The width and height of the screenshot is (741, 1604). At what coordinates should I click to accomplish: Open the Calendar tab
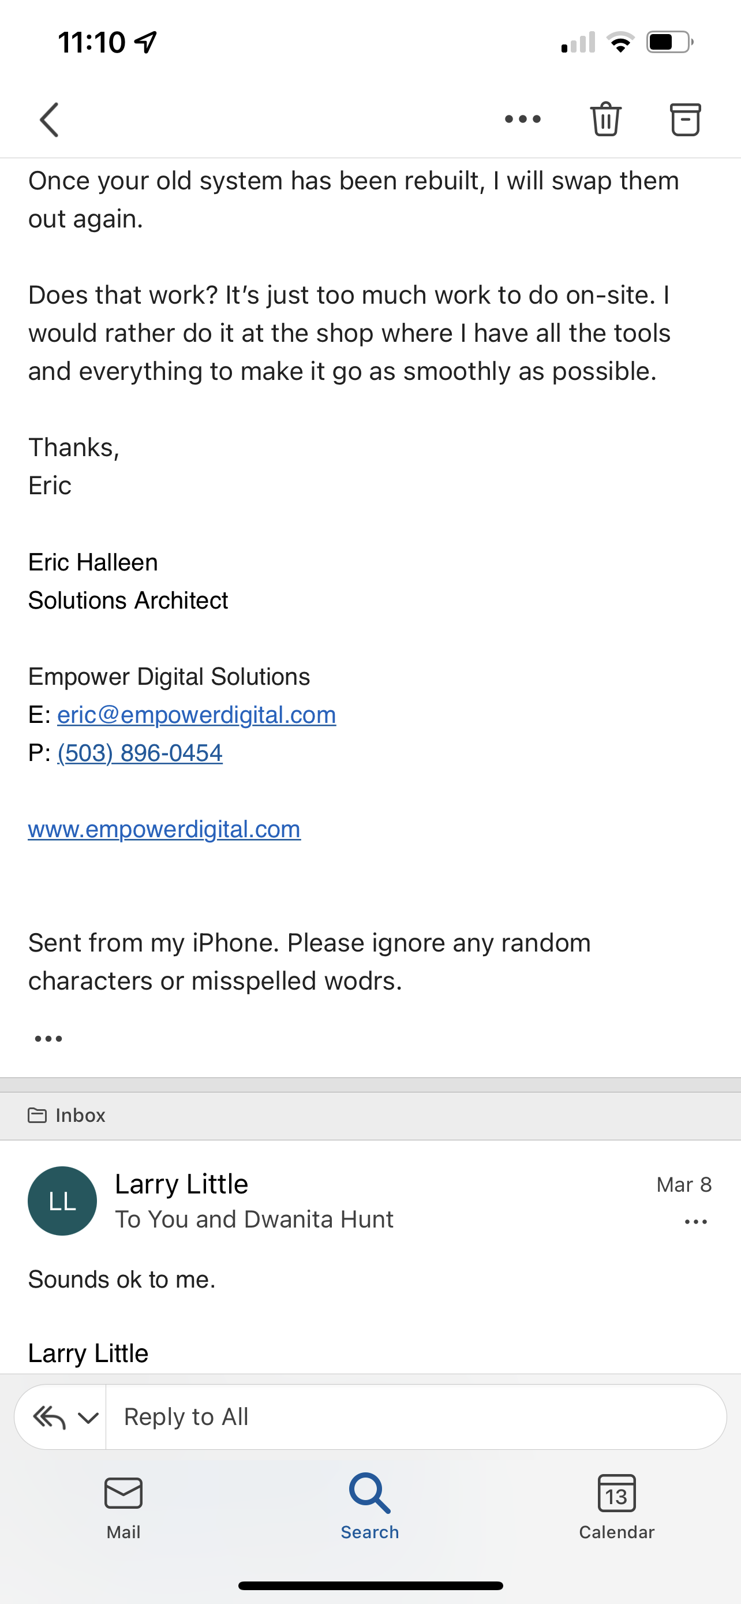[x=616, y=1507]
